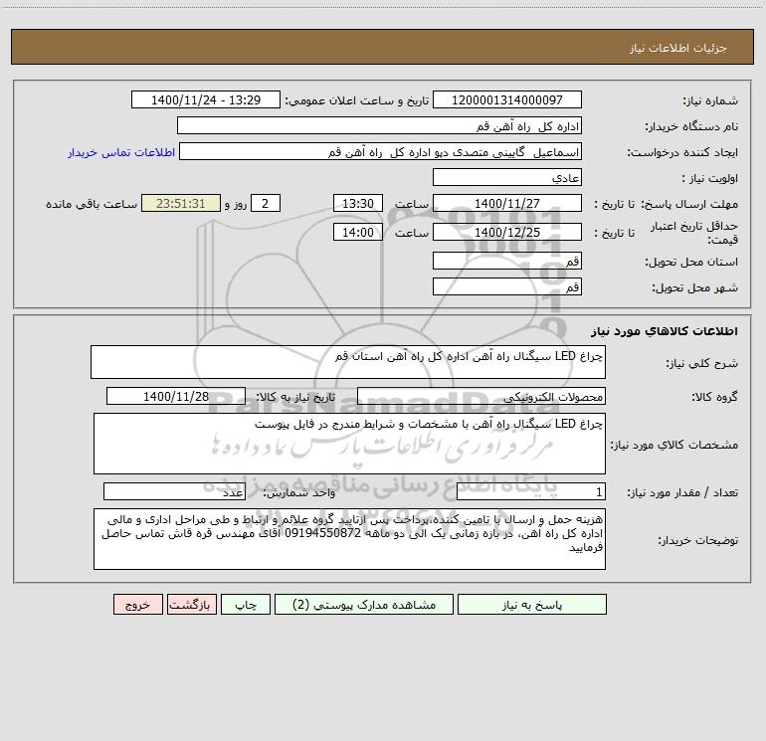Viewport: 766px width, 741px height.
Task: Open اطلاعات تماس خریدار link
Action: (x=121, y=152)
